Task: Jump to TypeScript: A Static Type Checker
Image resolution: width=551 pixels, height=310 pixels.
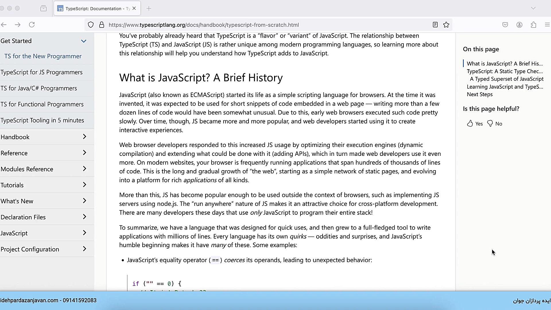Action: 505,71
